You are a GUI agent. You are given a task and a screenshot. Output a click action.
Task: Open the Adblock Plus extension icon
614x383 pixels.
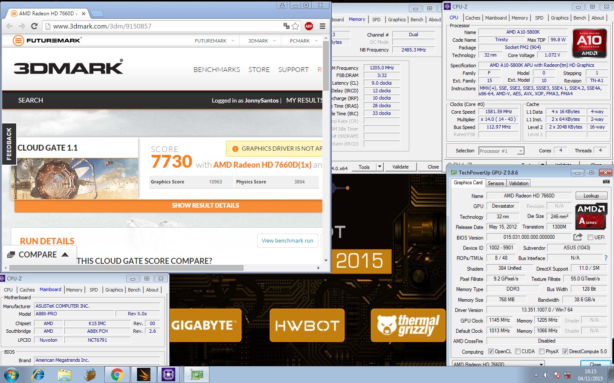pos(309,26)
